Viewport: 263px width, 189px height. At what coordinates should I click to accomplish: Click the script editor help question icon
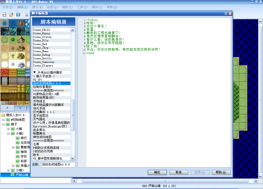coord(226,13)
